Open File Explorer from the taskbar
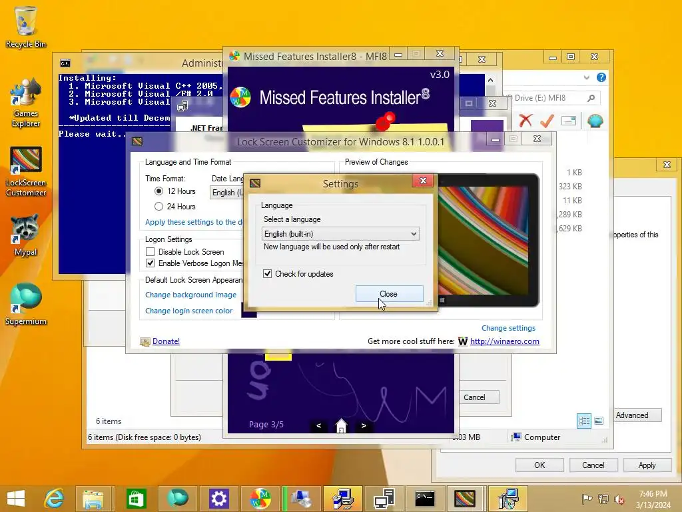This screenshot has width=682, height=512. (93, 499)
